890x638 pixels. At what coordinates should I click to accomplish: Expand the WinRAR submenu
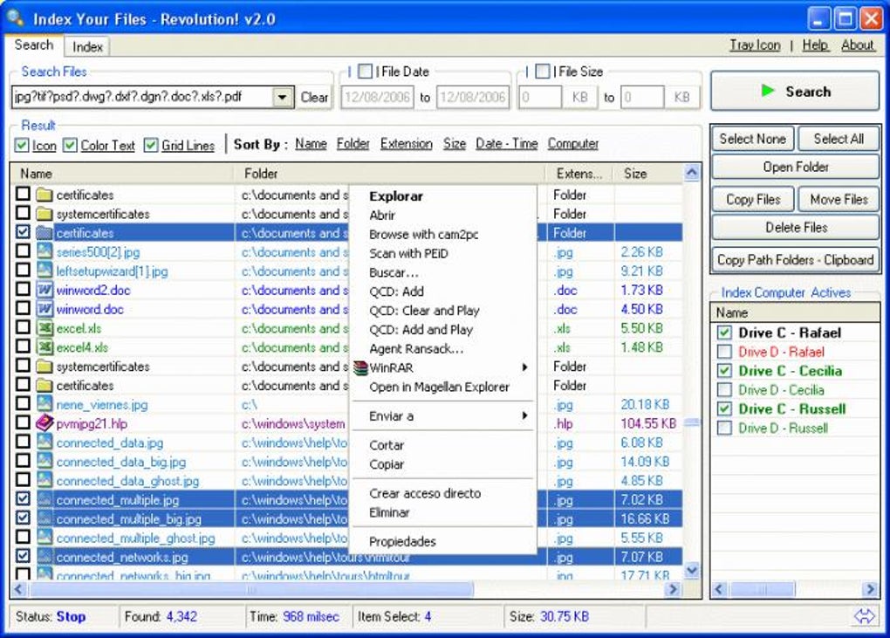coord(525,367)
